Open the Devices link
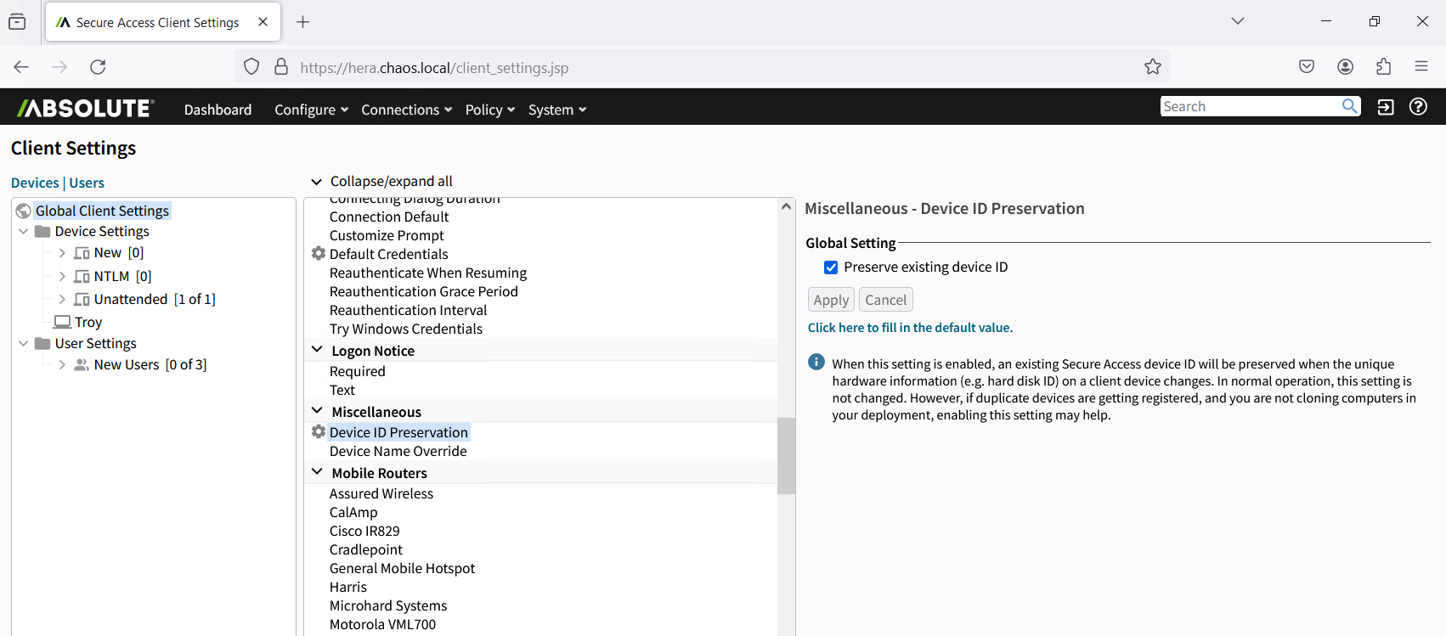This screenshot has width=1446, height=636. (35, 183)
